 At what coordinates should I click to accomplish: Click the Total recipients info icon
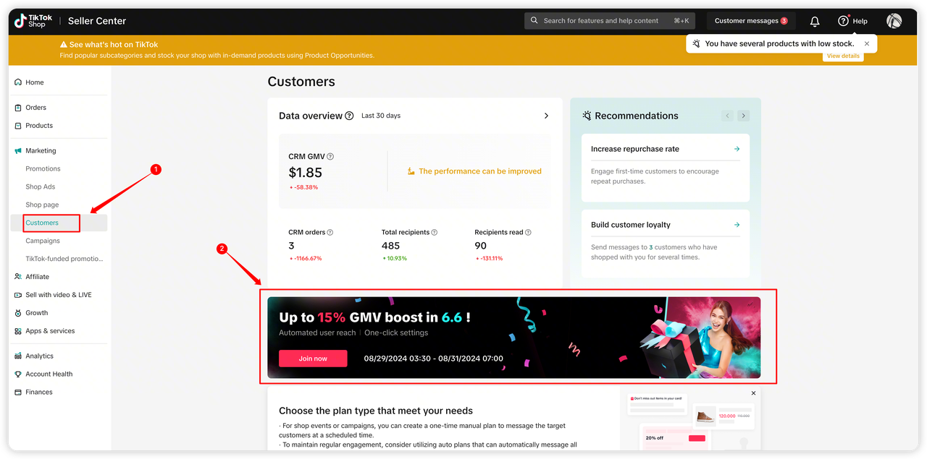[435, 233]
